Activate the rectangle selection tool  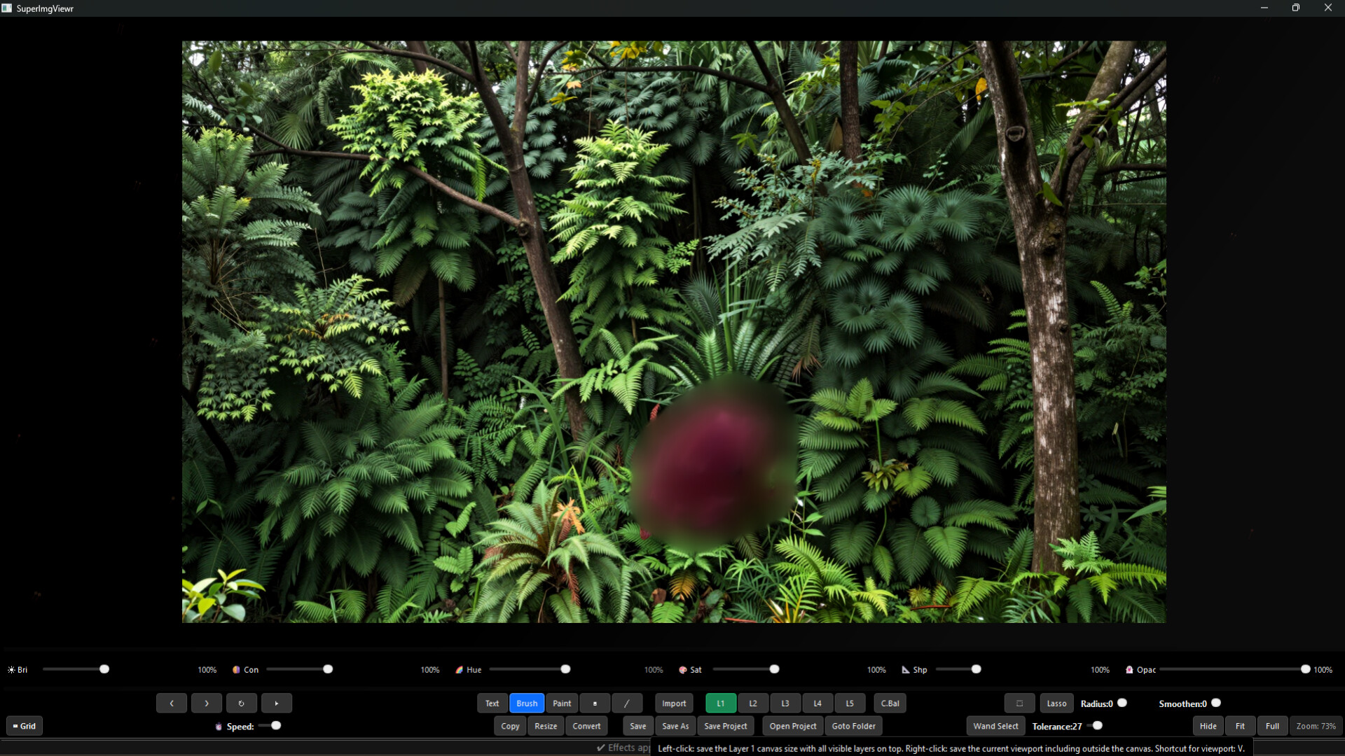[1019, 703]
